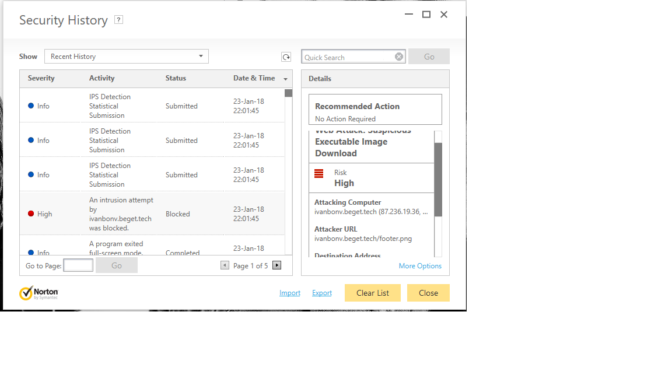This screenshot has height=378, width=672.
Task: Click the red High risk bars icon
Action: tap(319, 174)
